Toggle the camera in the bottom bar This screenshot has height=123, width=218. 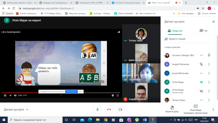tap(120, 110)
